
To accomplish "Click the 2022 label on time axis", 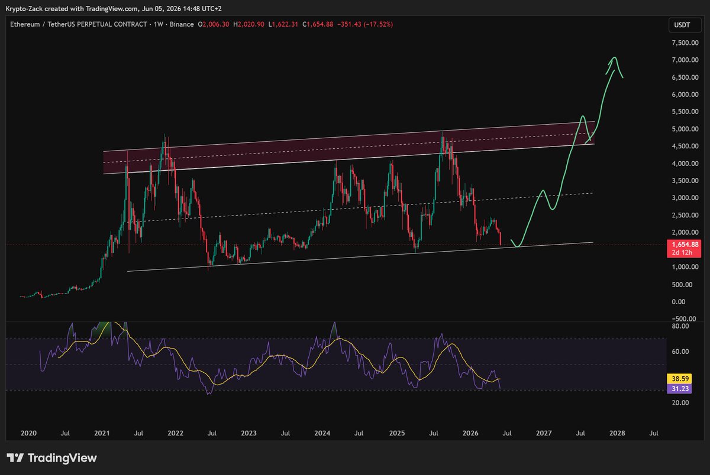I will [x=175, y=433].
